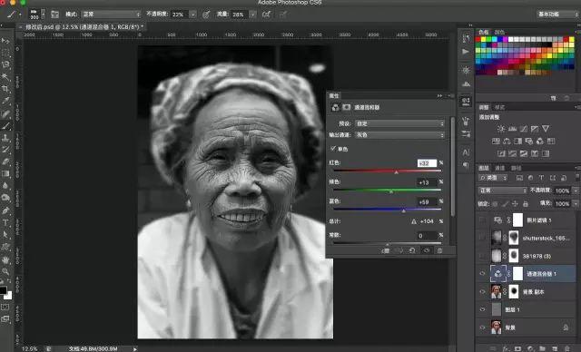This screenshot has width=581, height=352.
Task: Select the Hand tool
Action: tap(5, 259)
